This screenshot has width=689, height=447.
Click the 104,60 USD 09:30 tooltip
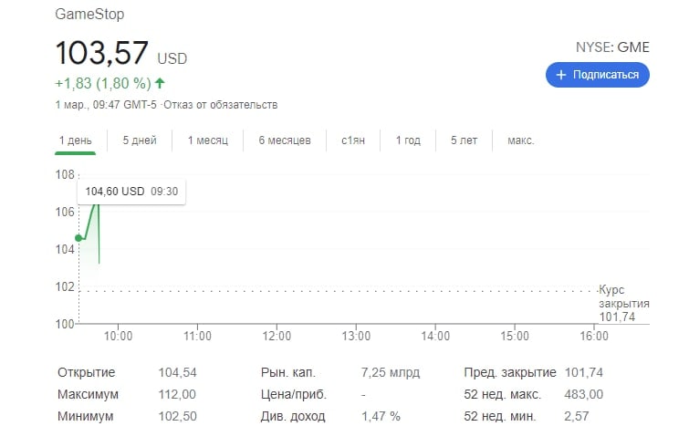click(x=131, y=192)
